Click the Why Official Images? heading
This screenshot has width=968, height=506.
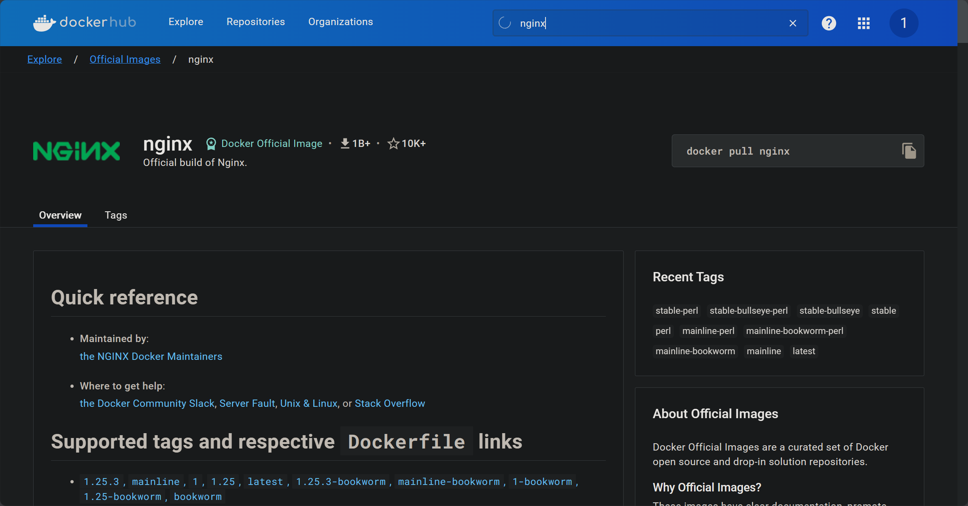coord(707,488)
